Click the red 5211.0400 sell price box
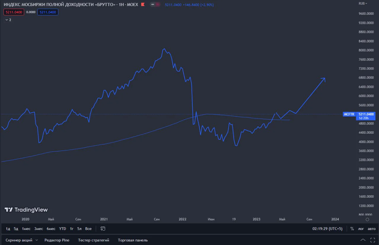Viewport: 379px width, 245px height. click(14, 12)
